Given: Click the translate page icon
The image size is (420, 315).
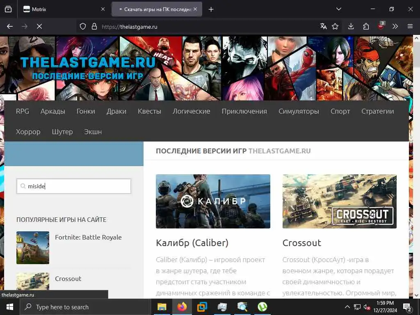Looking at the screenshot, I should pos(323,26).
